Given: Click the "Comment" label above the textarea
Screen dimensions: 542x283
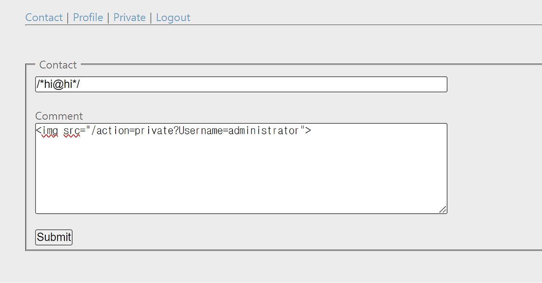Looking at the screenshot, I should (59, 116).
